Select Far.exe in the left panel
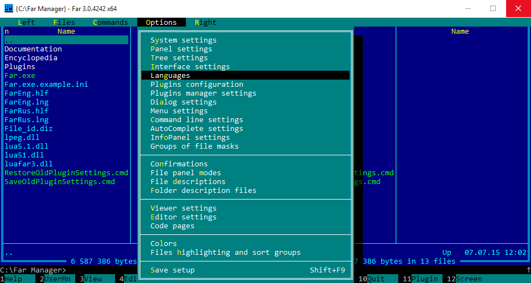 20,76
